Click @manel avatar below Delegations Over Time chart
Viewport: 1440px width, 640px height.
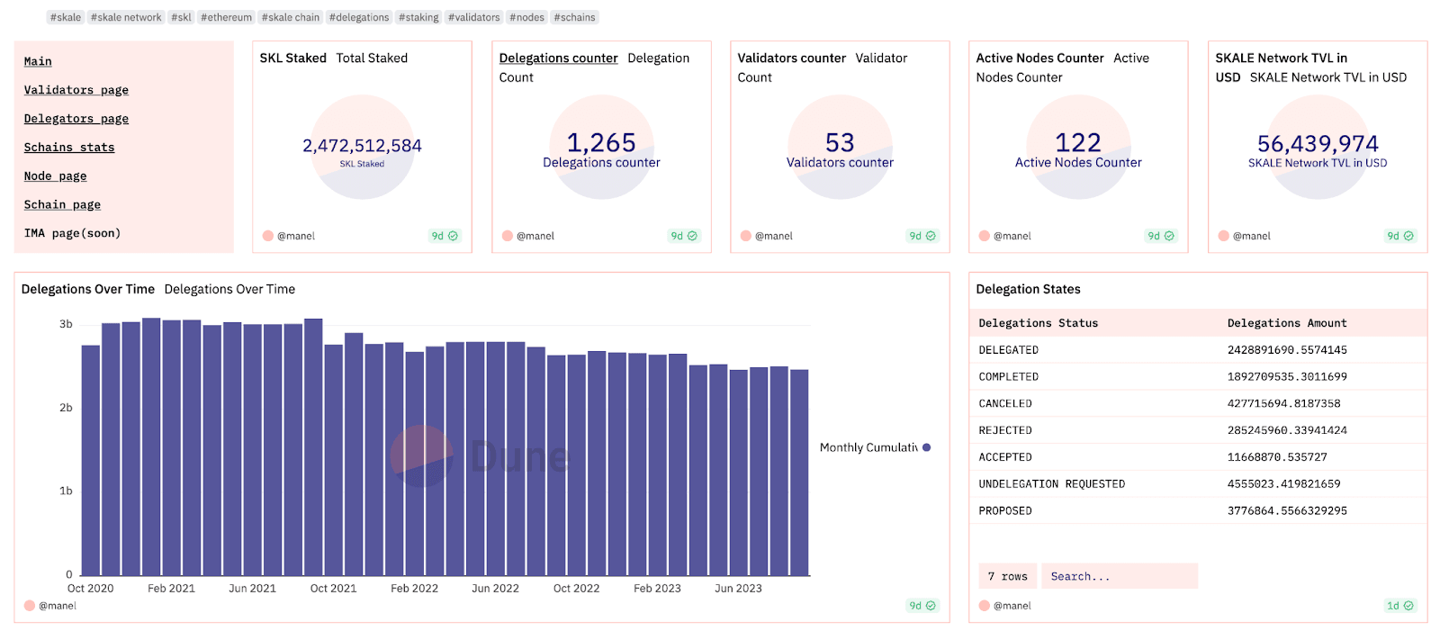coord(29,606)
